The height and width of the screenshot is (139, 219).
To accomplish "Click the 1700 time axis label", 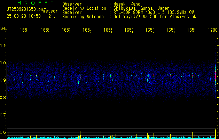I will (x=213, y=30).
